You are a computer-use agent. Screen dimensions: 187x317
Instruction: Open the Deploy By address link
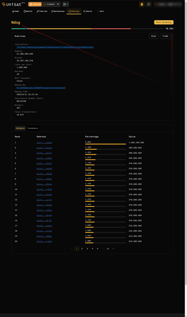click(41, 88)
